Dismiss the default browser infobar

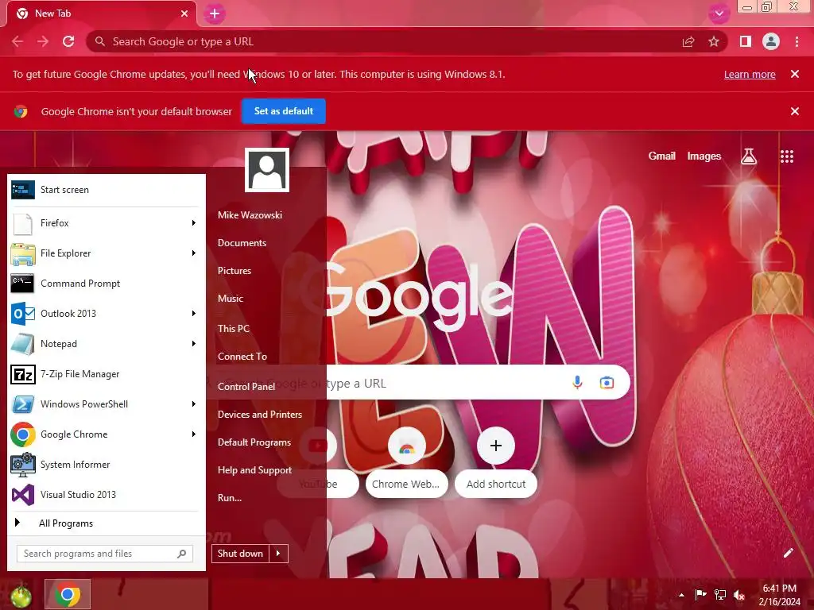(795, 111)
